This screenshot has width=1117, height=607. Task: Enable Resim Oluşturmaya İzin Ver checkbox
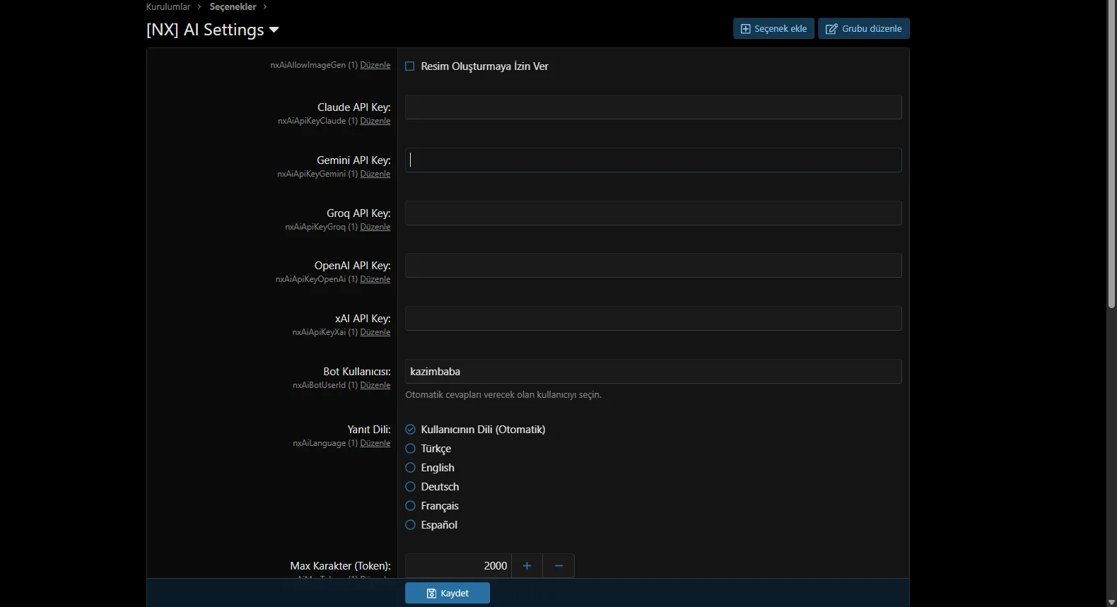point(410,66)
